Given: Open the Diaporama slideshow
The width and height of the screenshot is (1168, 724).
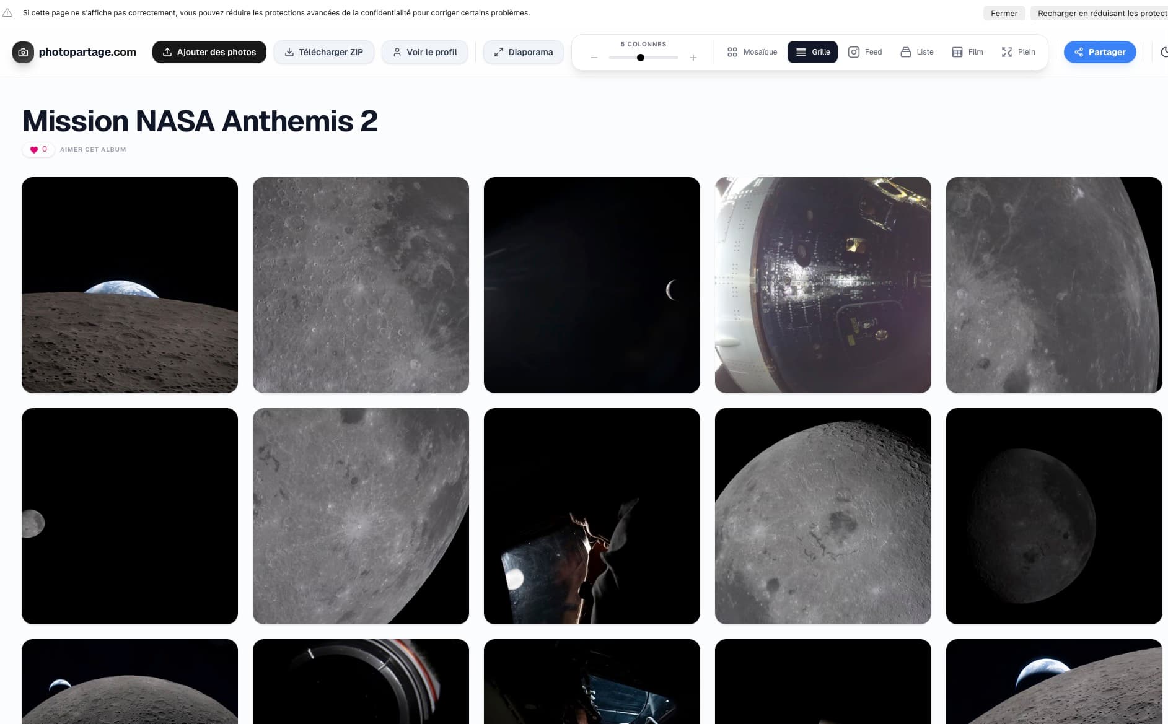Looking at the screenshot, I should pos(523,52).
